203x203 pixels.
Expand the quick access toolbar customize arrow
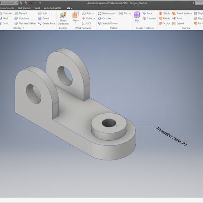(40, 3)
